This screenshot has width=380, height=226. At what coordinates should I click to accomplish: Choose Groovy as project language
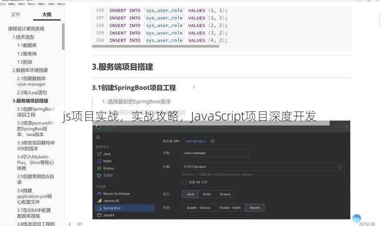pos(225,194)
